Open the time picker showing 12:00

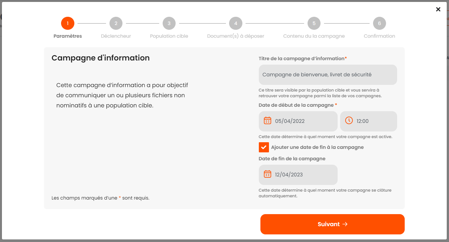point(369,121)
